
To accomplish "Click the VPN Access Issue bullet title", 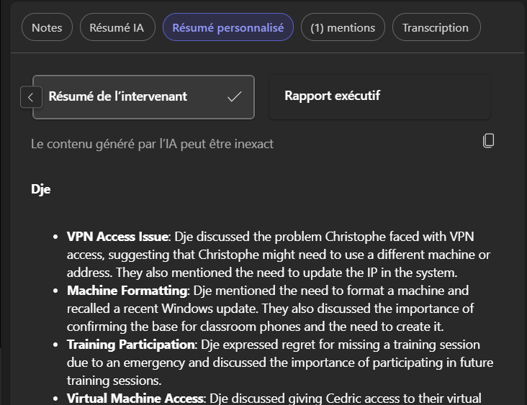I will 117,237.
